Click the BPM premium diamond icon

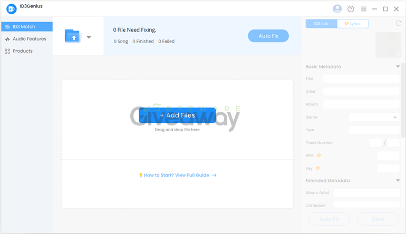pyautogui.click(x=319, y=155)
